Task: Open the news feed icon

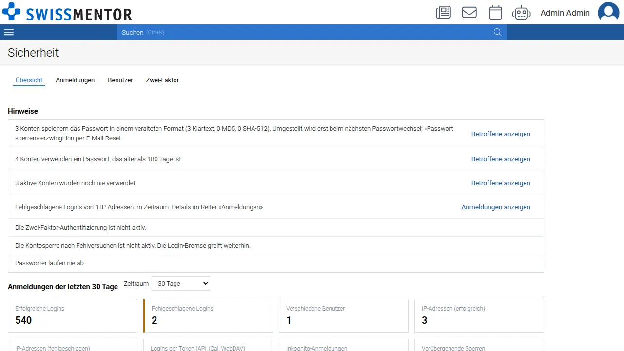Action: pos(444,12)
